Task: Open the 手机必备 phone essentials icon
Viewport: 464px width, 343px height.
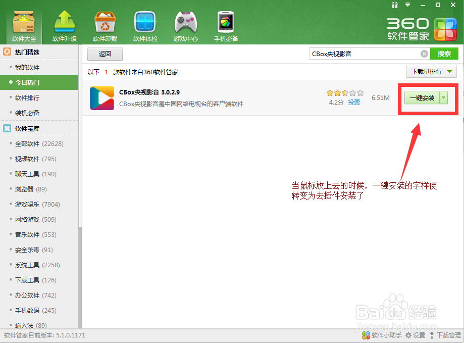Action: click(x=226, y=26)
